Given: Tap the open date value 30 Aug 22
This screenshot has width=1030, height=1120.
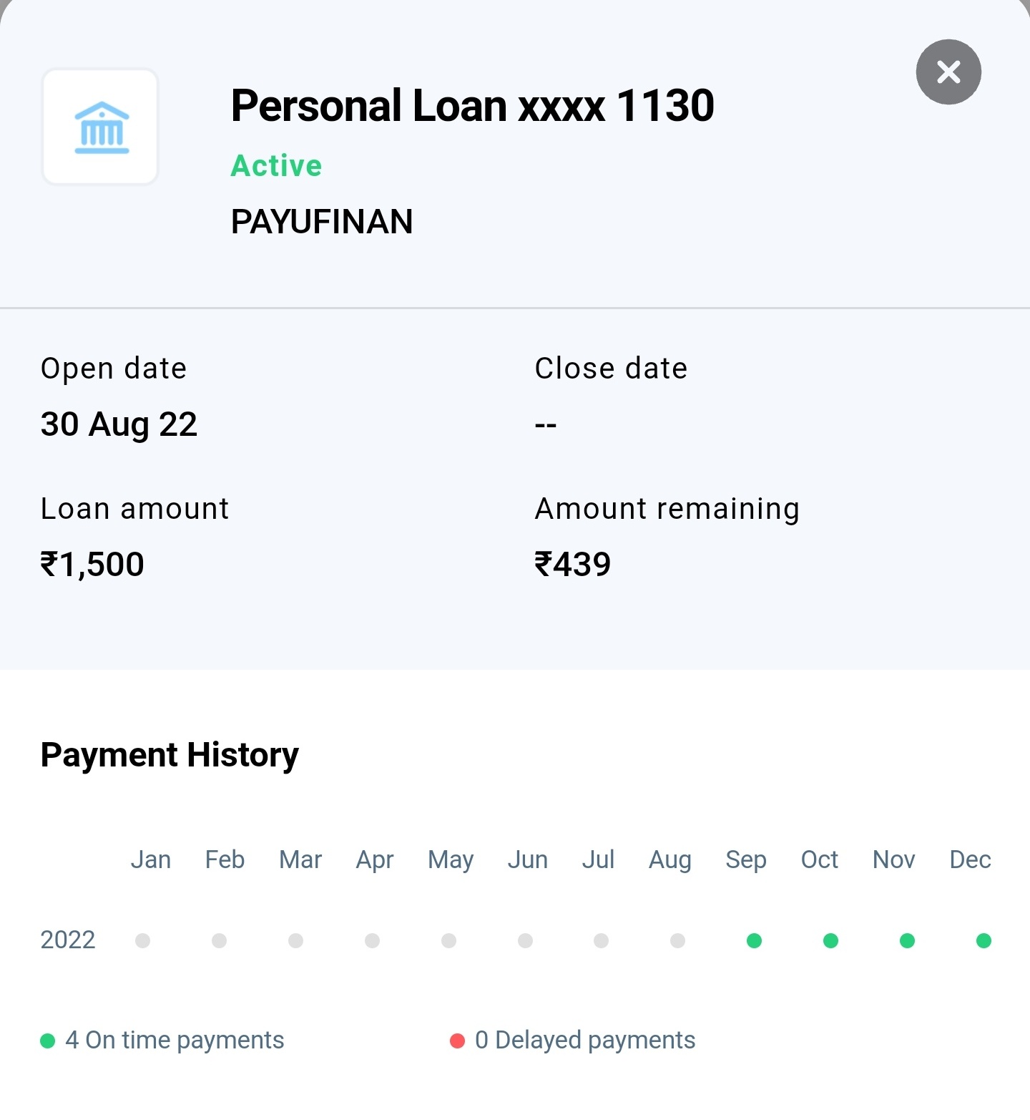Looking at the screenshot, I should [119, 424].
